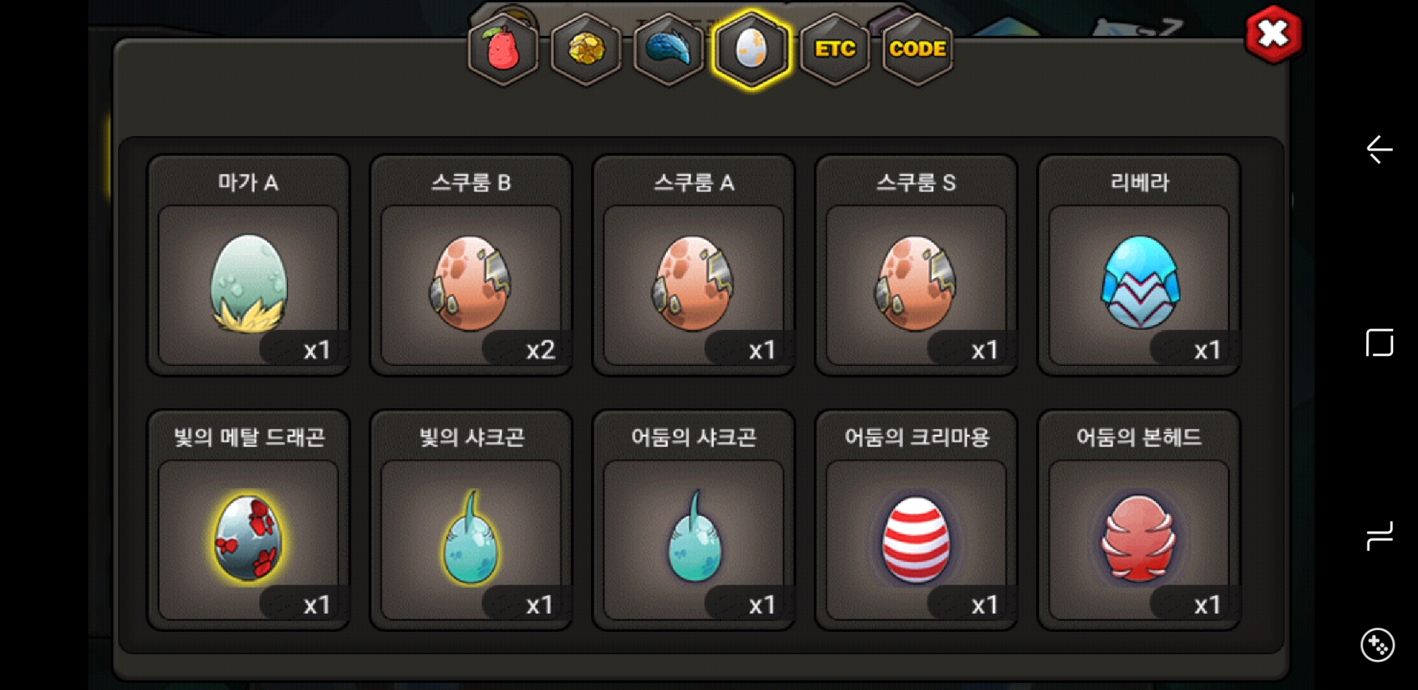Image resolution: width=1418 pixels, height=690 pixels.
Task: Pick the red 어둠의 본헤드 egg
Action: tap(1139, 520)
